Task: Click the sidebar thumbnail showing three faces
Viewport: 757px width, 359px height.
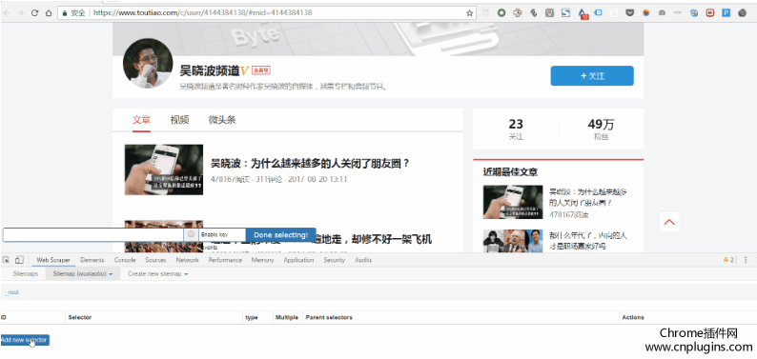Action: [513, 241]
